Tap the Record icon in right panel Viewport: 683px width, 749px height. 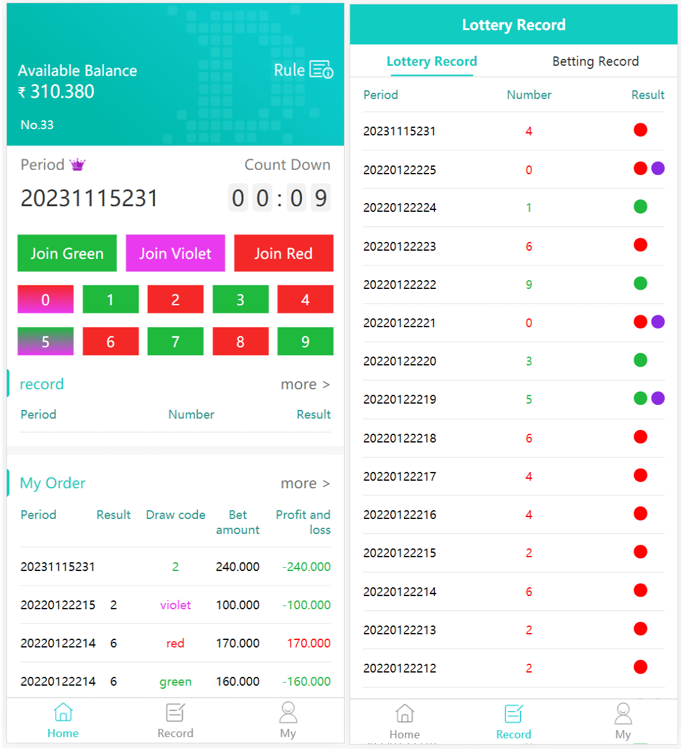pos(513,714)
